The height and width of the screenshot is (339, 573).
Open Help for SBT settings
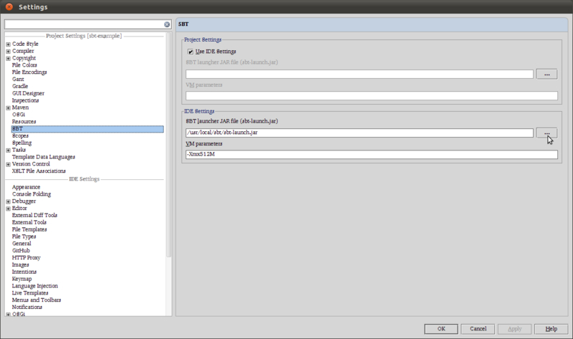551,329
